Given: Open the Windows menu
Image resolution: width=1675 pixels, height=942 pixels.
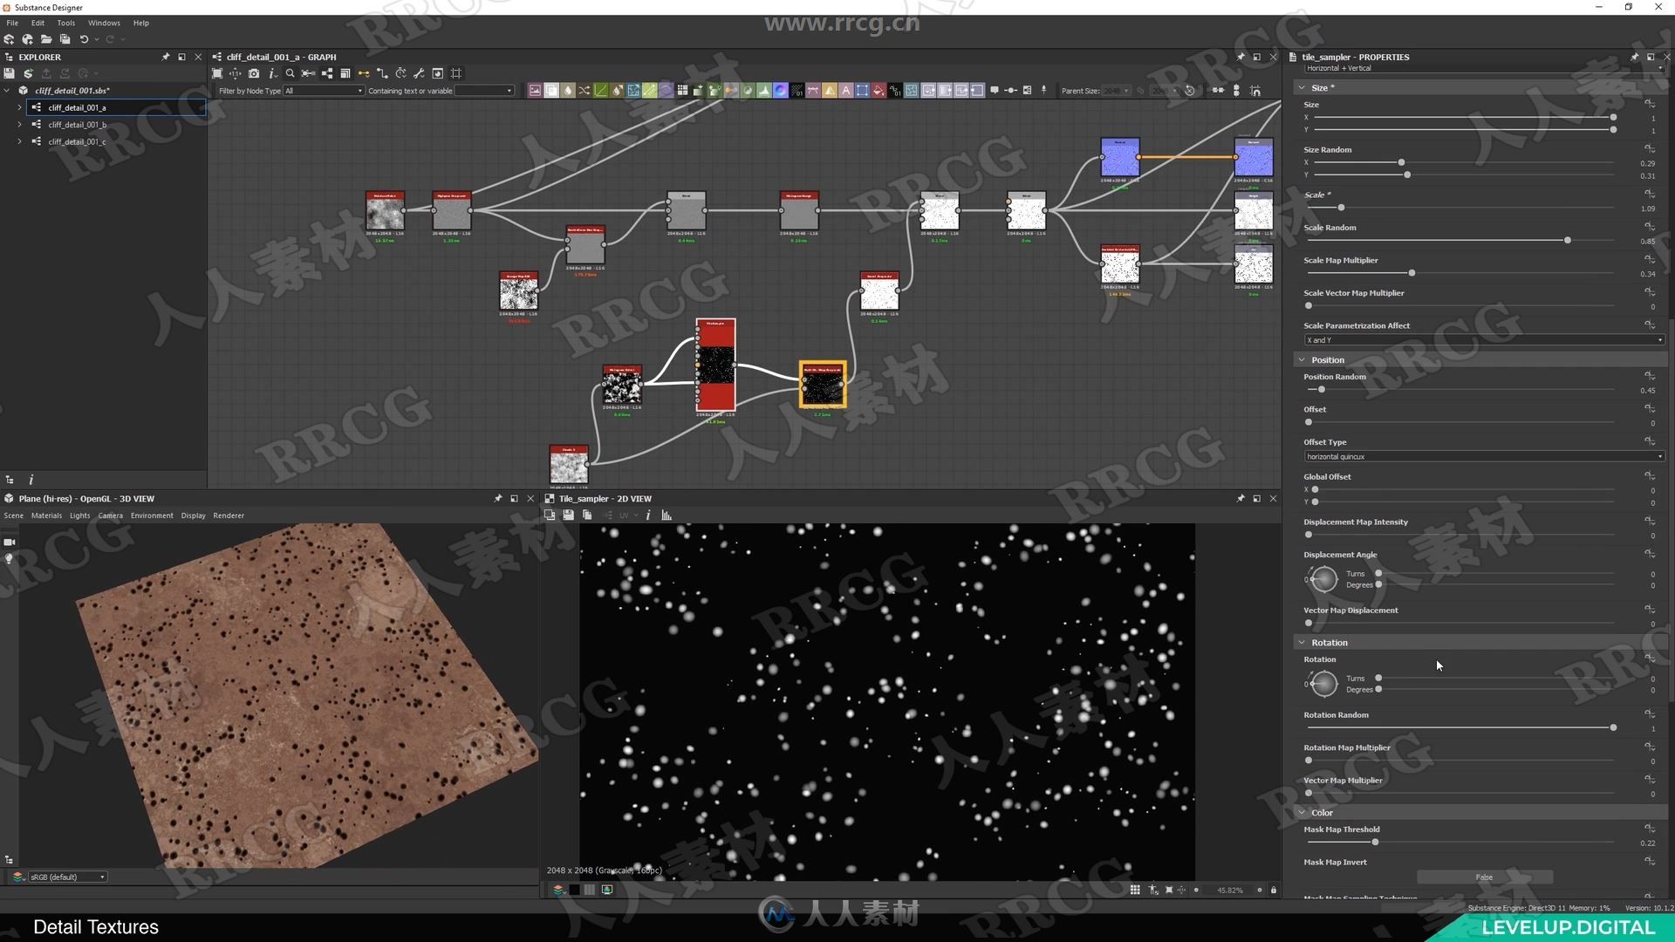Looking at the screenshot, I should pos(104,23).
